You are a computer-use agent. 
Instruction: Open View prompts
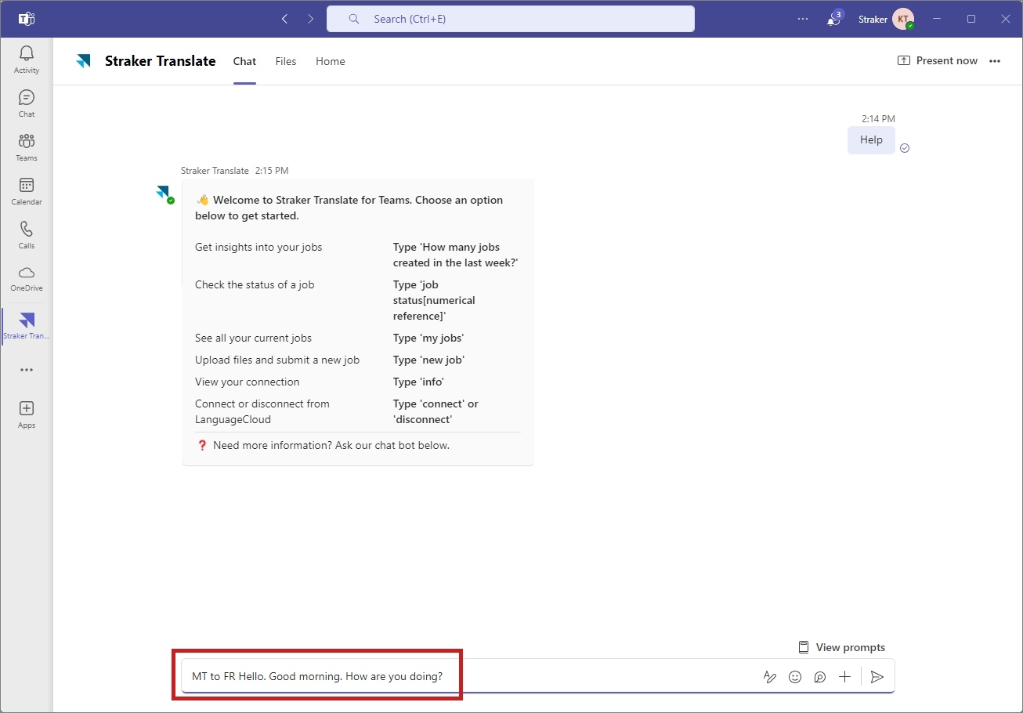click(841, 647)
